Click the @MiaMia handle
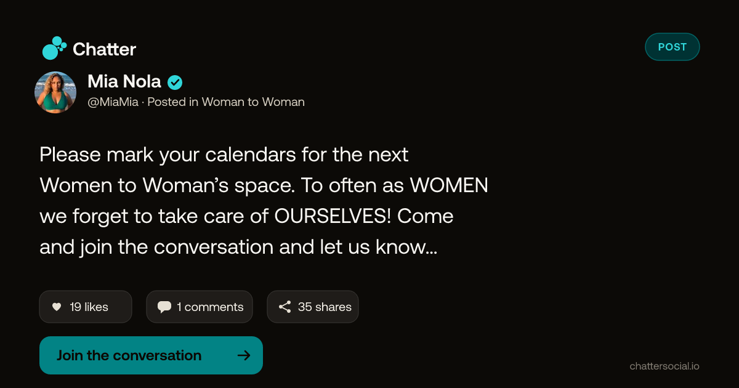The image size is (739, 388). [113, 102]
